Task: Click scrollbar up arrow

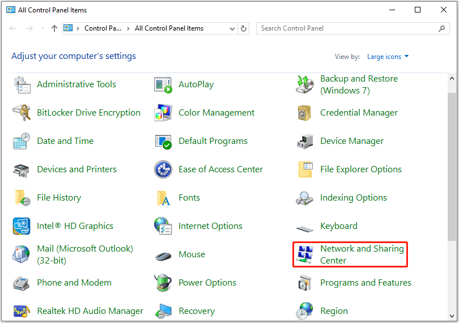Action: click(x=452, y=78)
